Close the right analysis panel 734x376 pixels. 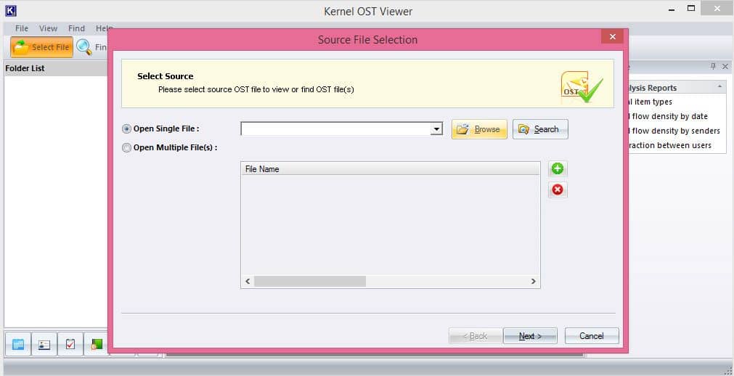725,67
